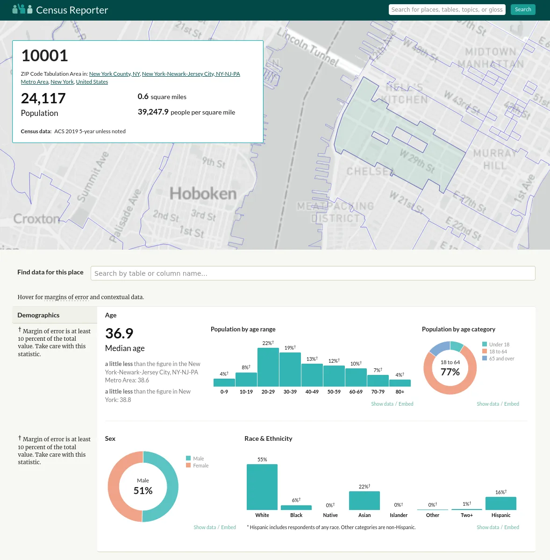Screen dimensions: 550x560
Task: Embed the population by age category chart
Action: pyautogui.click(x=511, y=403)
